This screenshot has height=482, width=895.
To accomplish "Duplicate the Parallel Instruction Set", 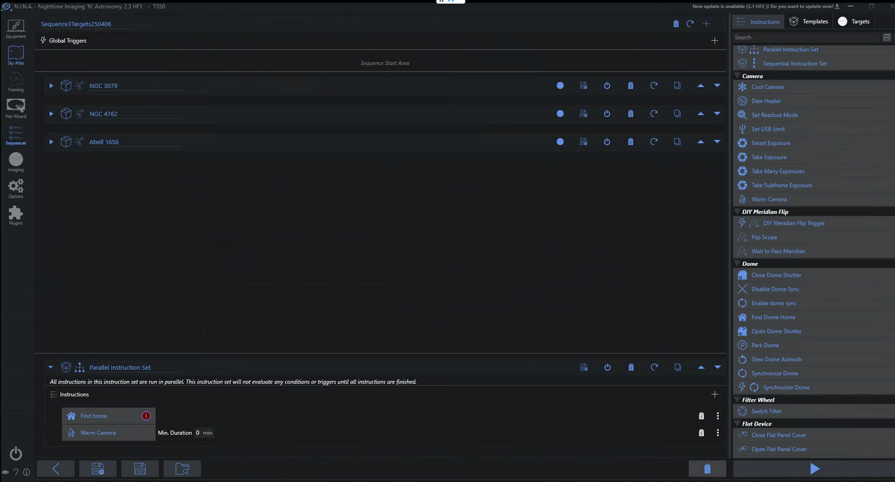I will point(678,367).
